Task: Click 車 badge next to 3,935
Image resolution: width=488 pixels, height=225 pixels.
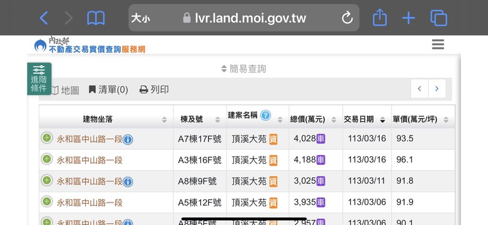Action: [x=320, y=202]
